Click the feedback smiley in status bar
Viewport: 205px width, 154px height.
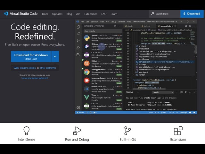(190, 113)
